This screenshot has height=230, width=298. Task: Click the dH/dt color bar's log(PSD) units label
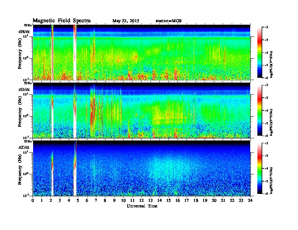click(272, 64)
